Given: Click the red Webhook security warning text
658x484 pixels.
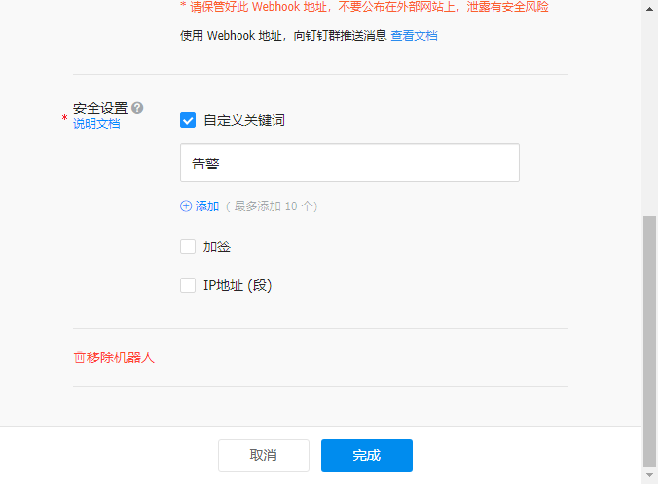Looking at the screenshot, I should (364, 6).
